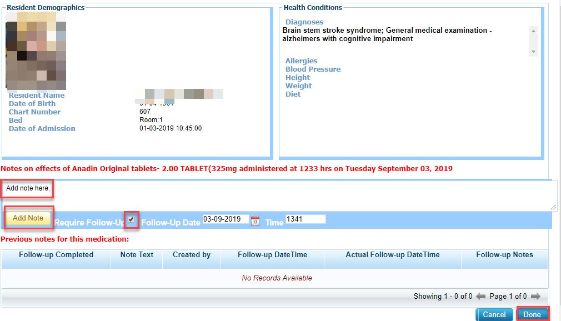Go to next page of notes

click(x=535, y=297)
